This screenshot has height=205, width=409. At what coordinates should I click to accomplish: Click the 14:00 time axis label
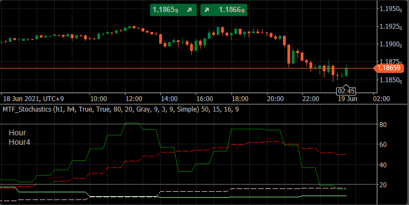[169, 99]
